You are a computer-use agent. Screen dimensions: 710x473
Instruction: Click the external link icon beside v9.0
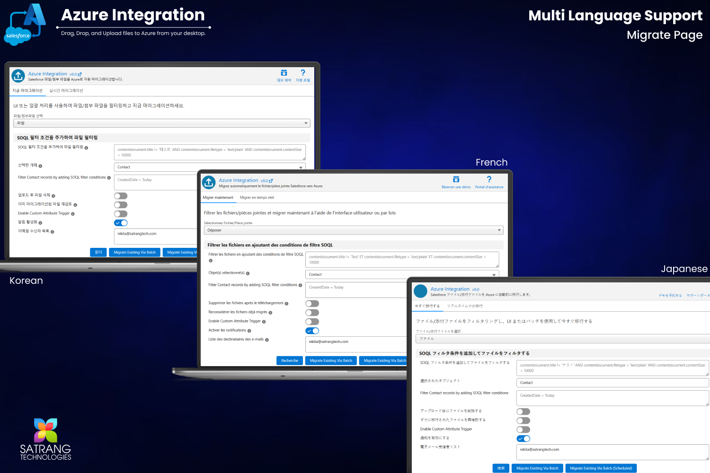point(80,74)
